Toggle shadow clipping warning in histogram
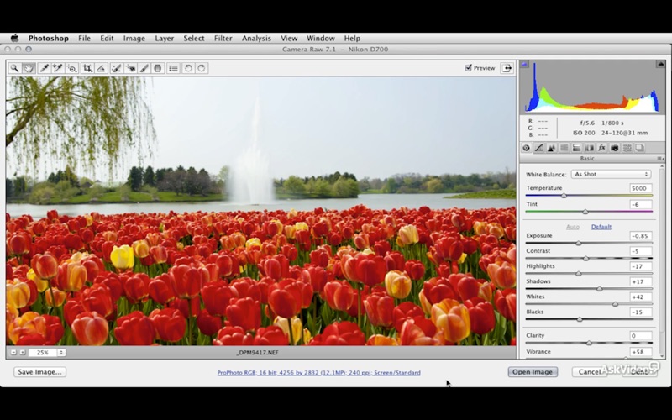The image size is (672, 420). [x=524, y=65]
